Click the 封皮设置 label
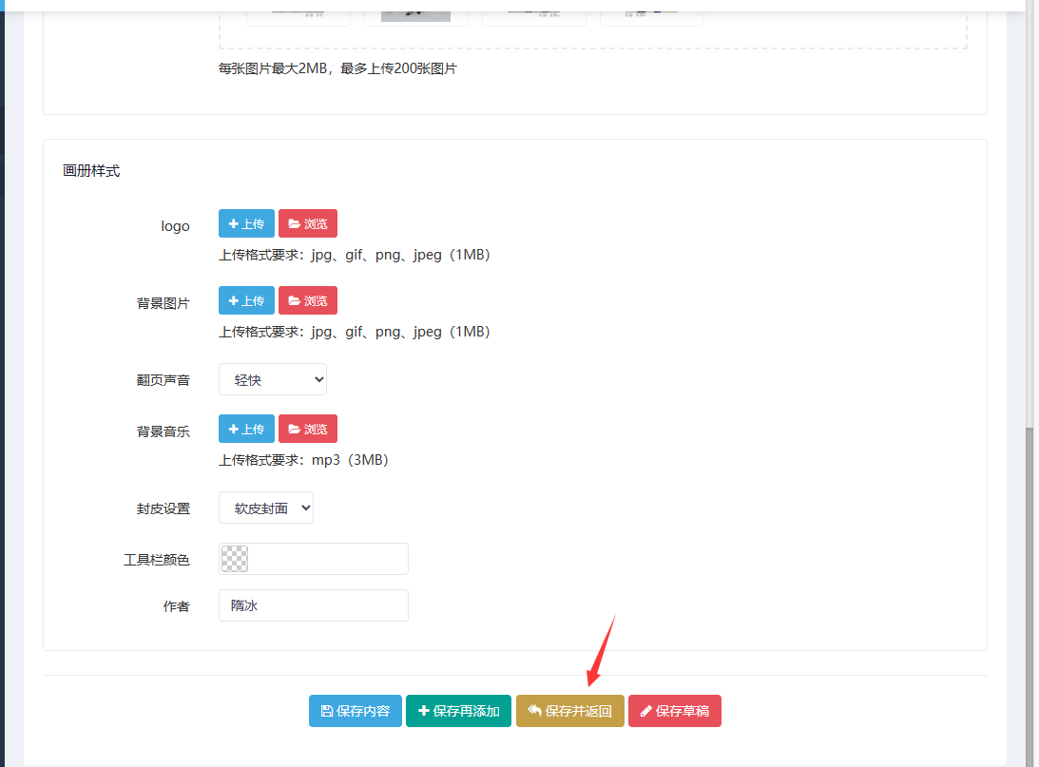 (163, 508)
